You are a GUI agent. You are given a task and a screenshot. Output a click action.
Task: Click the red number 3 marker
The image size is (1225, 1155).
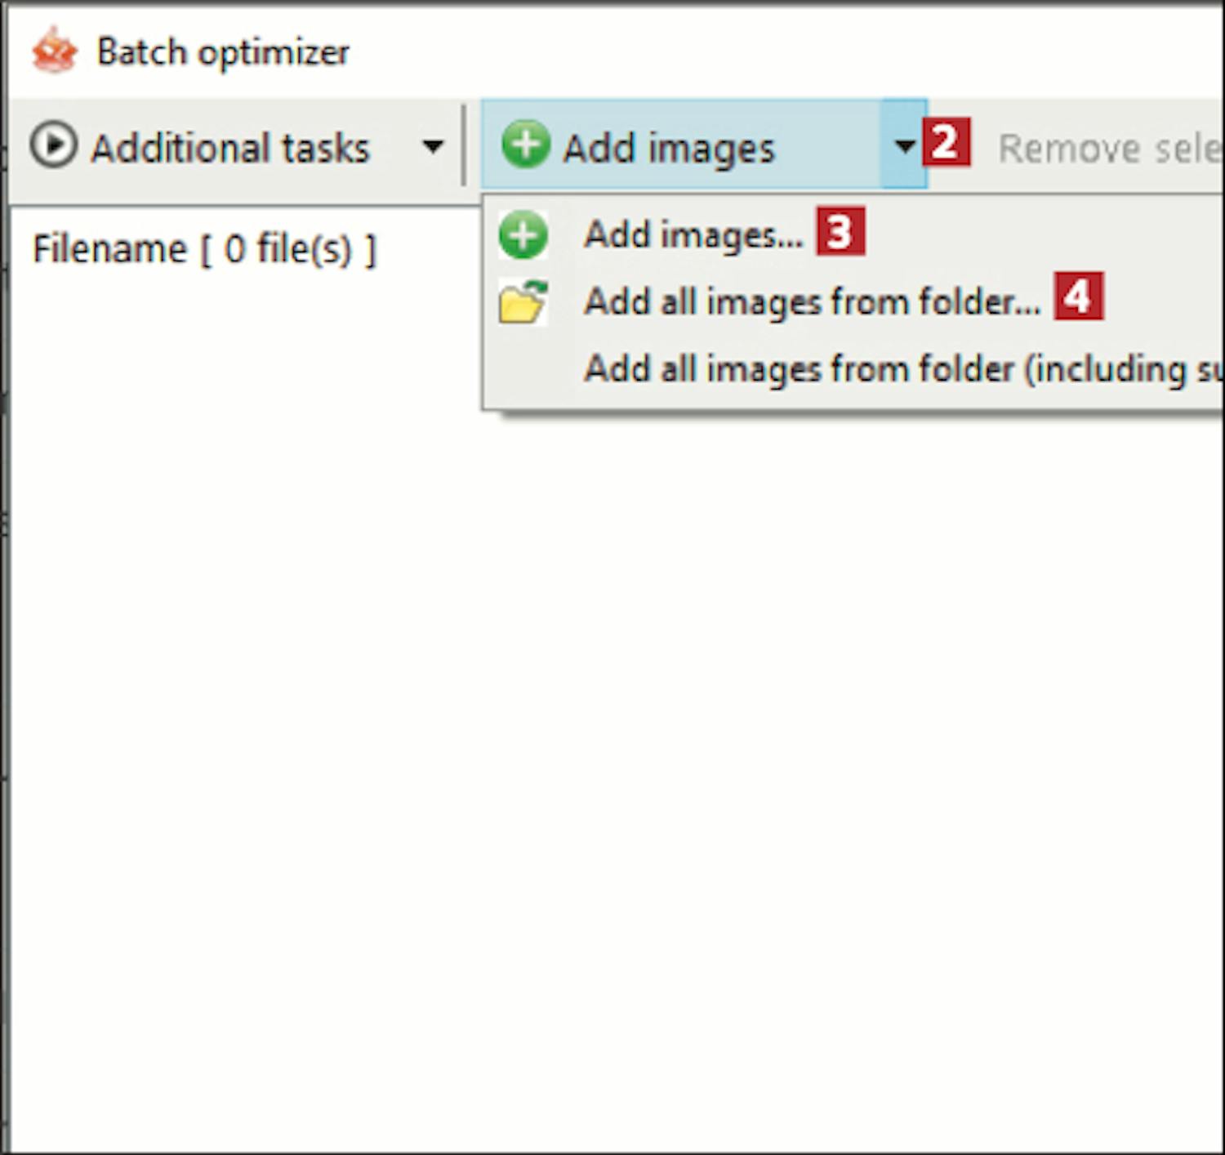click(x=840, y=233)
